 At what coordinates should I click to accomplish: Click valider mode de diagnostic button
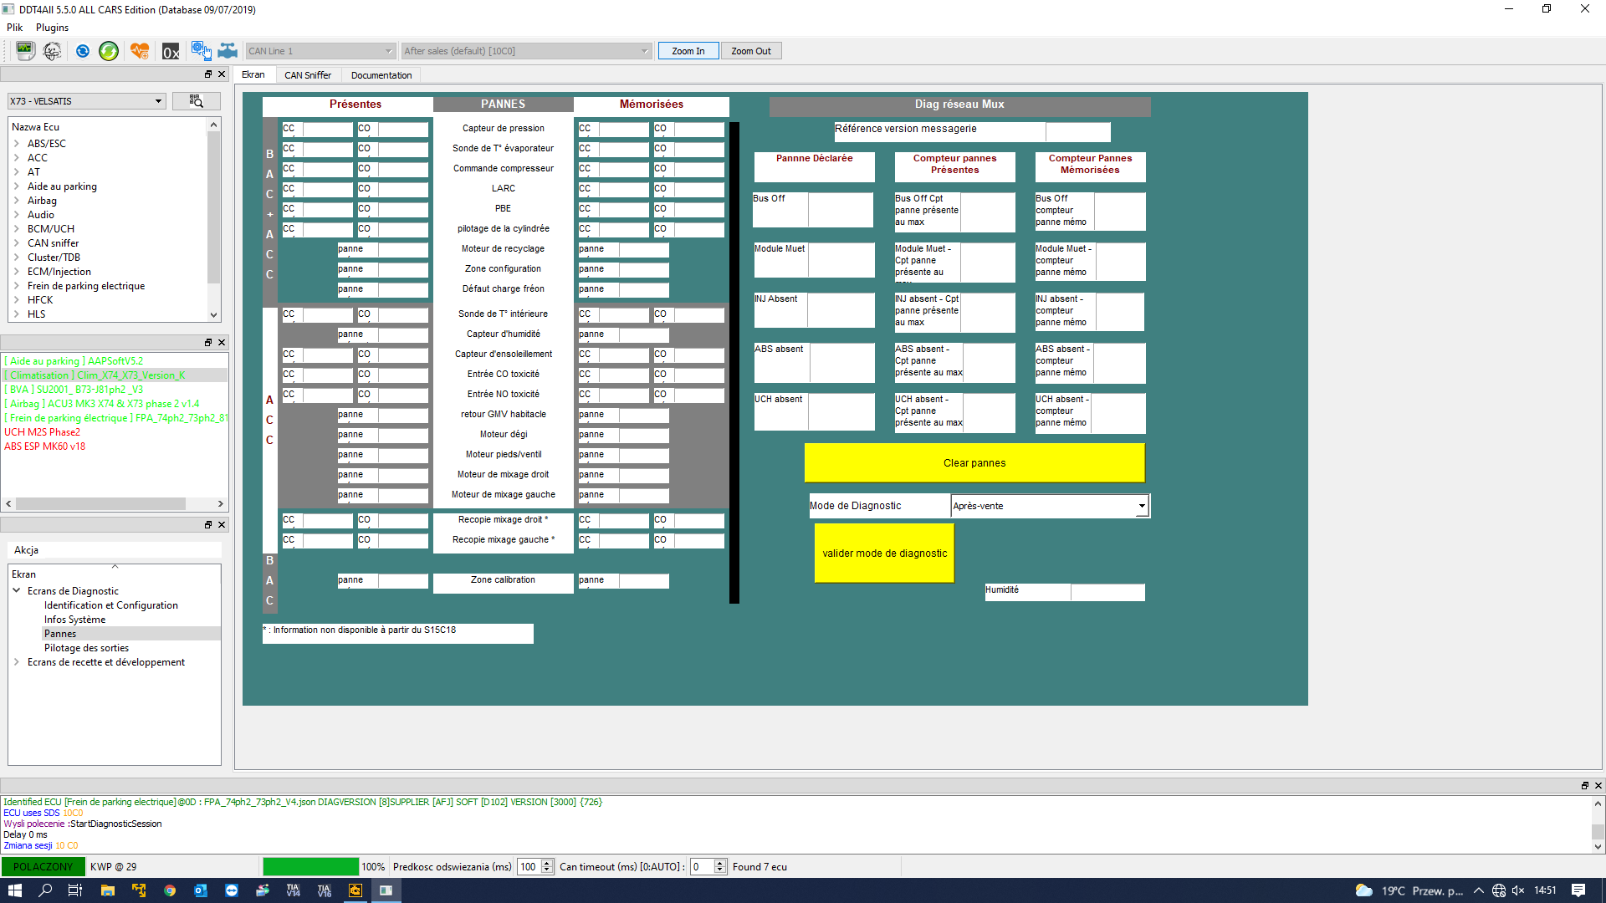click(884, 554)
